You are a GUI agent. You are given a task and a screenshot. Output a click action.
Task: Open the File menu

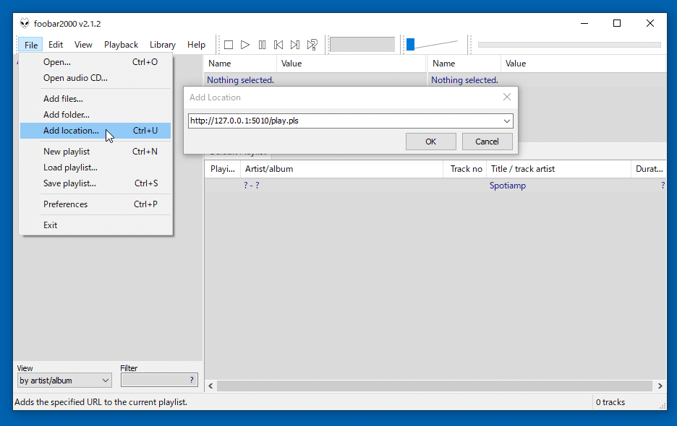[30, 45]
